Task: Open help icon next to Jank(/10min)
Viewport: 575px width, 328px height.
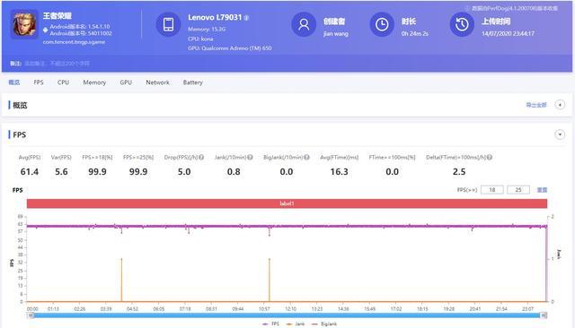Action: (250, 157)
